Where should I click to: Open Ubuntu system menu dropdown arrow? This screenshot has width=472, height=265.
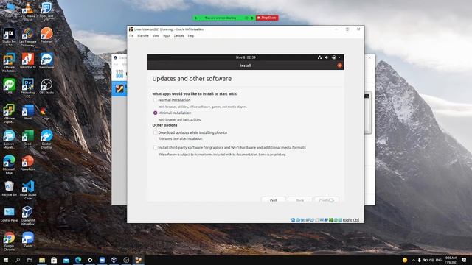coord(339,57)
